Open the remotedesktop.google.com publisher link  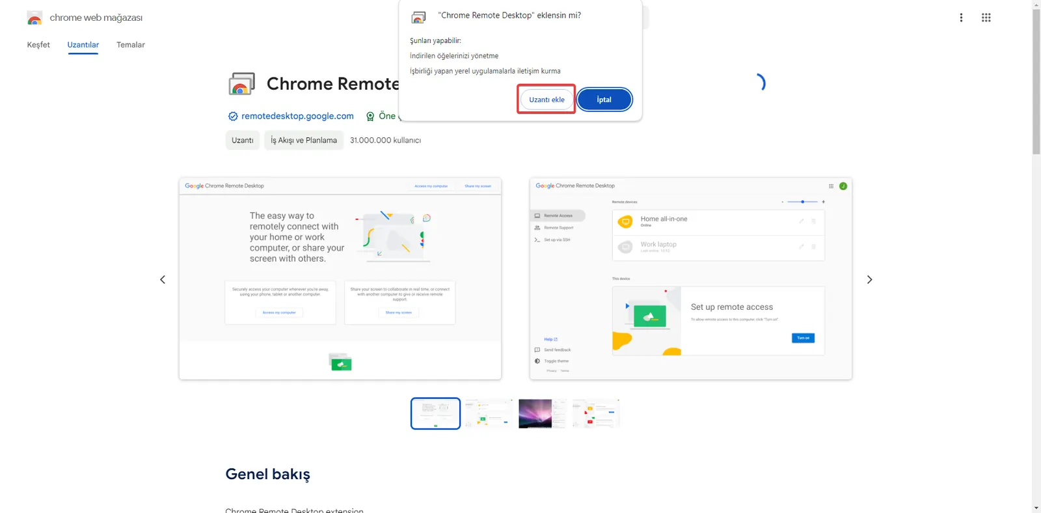tap(297, 116)
